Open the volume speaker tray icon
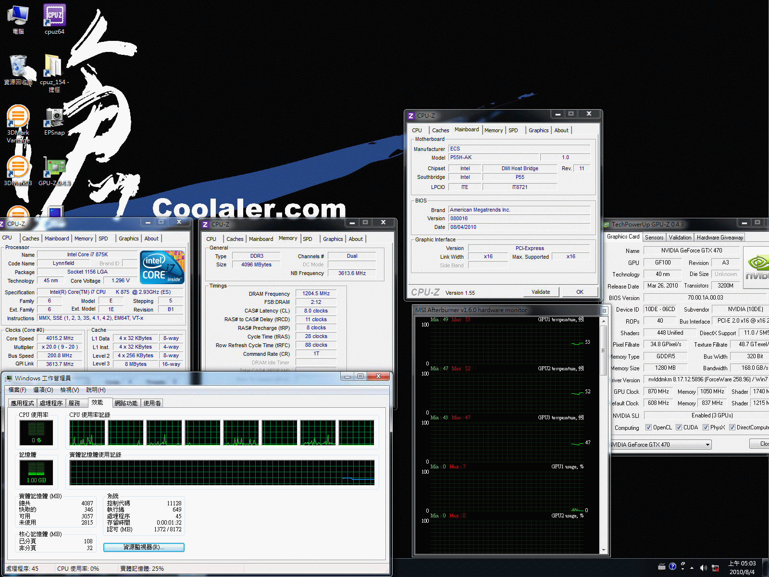769x577 pixels. (x=704, y=568)
